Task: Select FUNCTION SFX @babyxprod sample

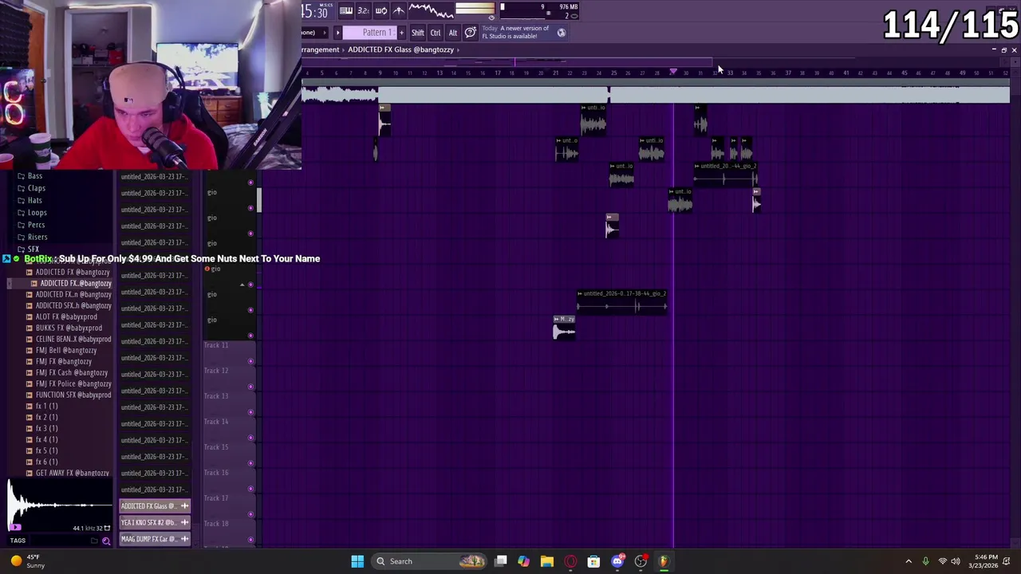Action: tap(73, 395)
